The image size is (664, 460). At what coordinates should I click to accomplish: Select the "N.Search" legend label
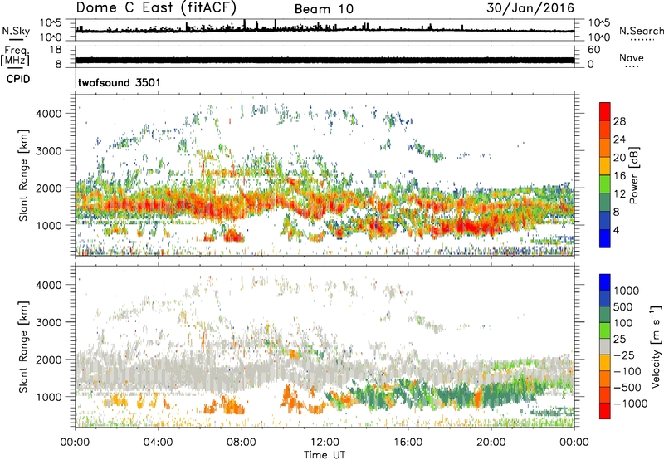pyautogui.click(x=641, y=31)
